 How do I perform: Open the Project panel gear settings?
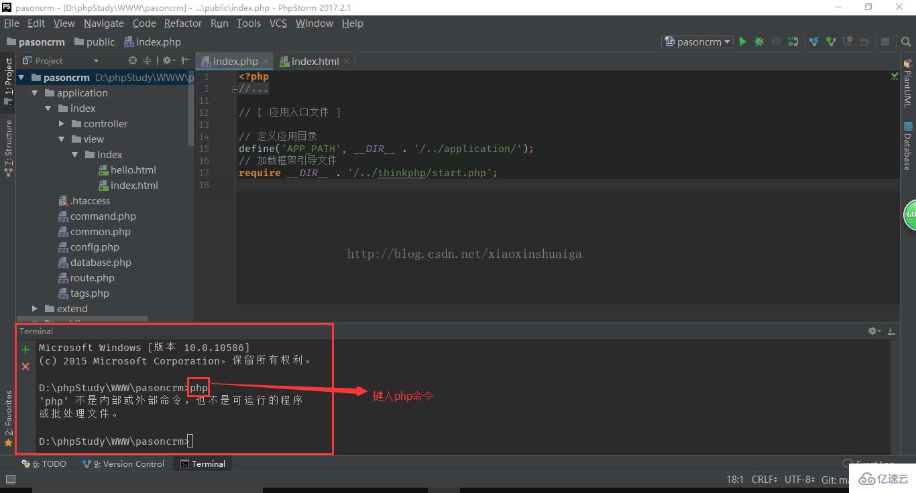point(168,60)
